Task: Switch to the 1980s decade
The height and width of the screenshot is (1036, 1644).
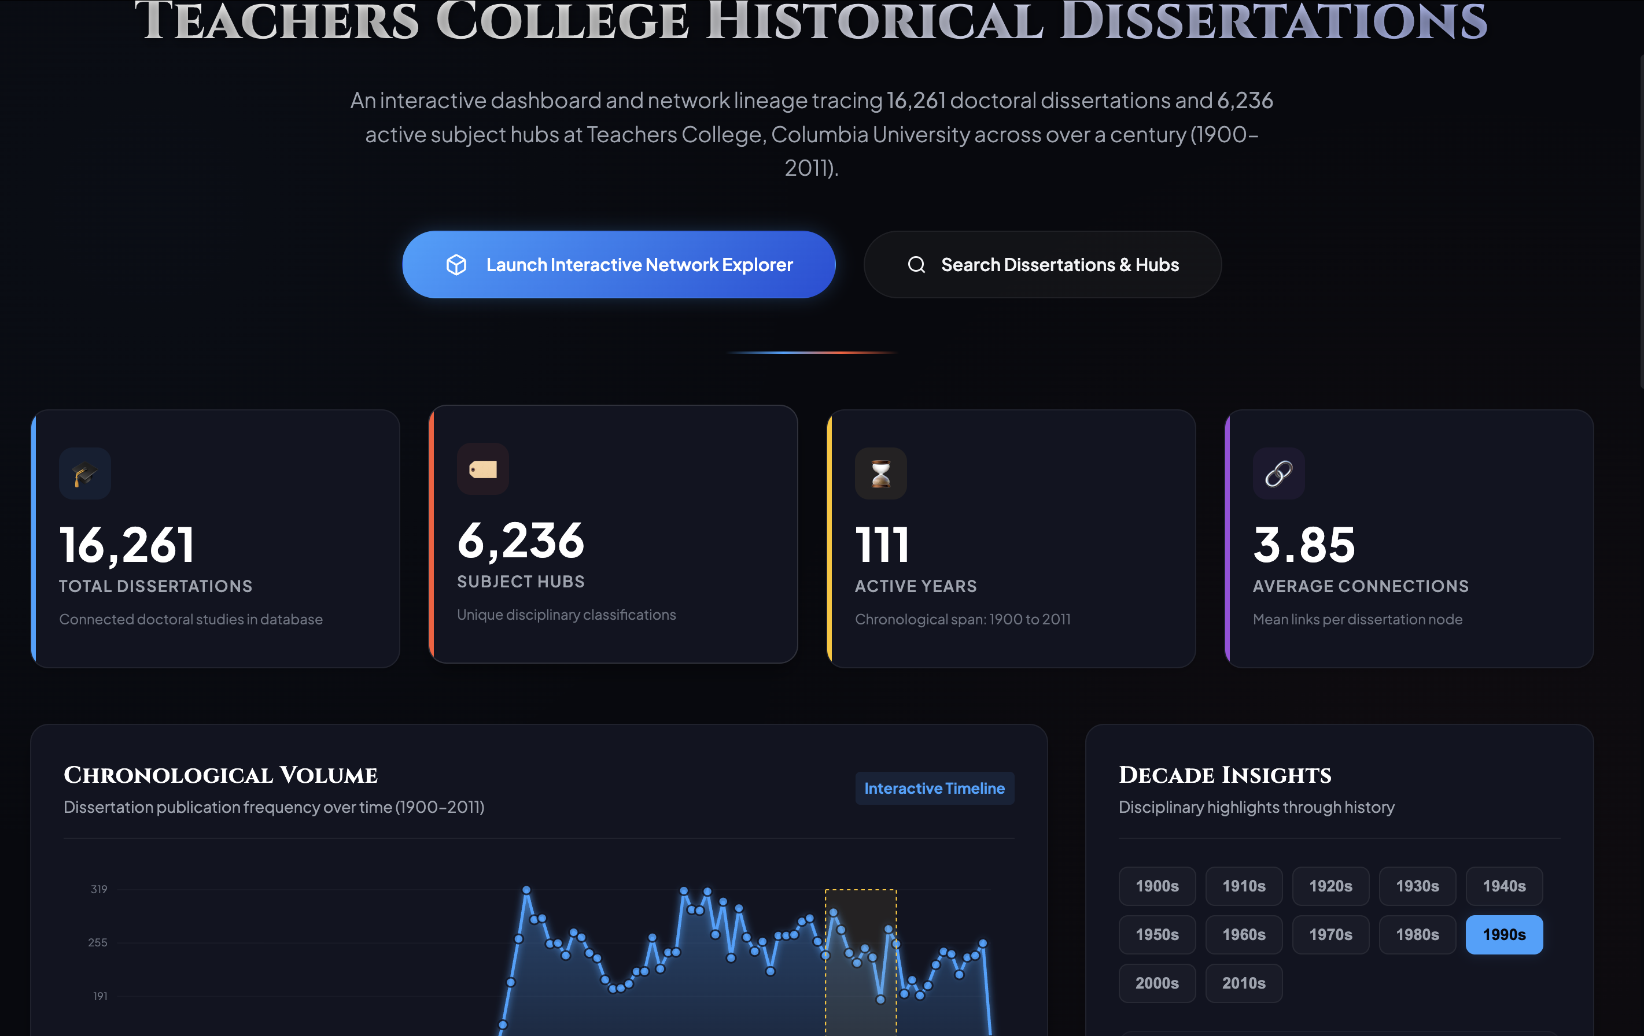Action: (1417, 934)
